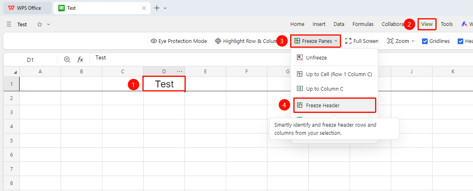Image resolution: width=473 pixels, height=191 pixels.
Task: Select column J header
Action: 412,72
